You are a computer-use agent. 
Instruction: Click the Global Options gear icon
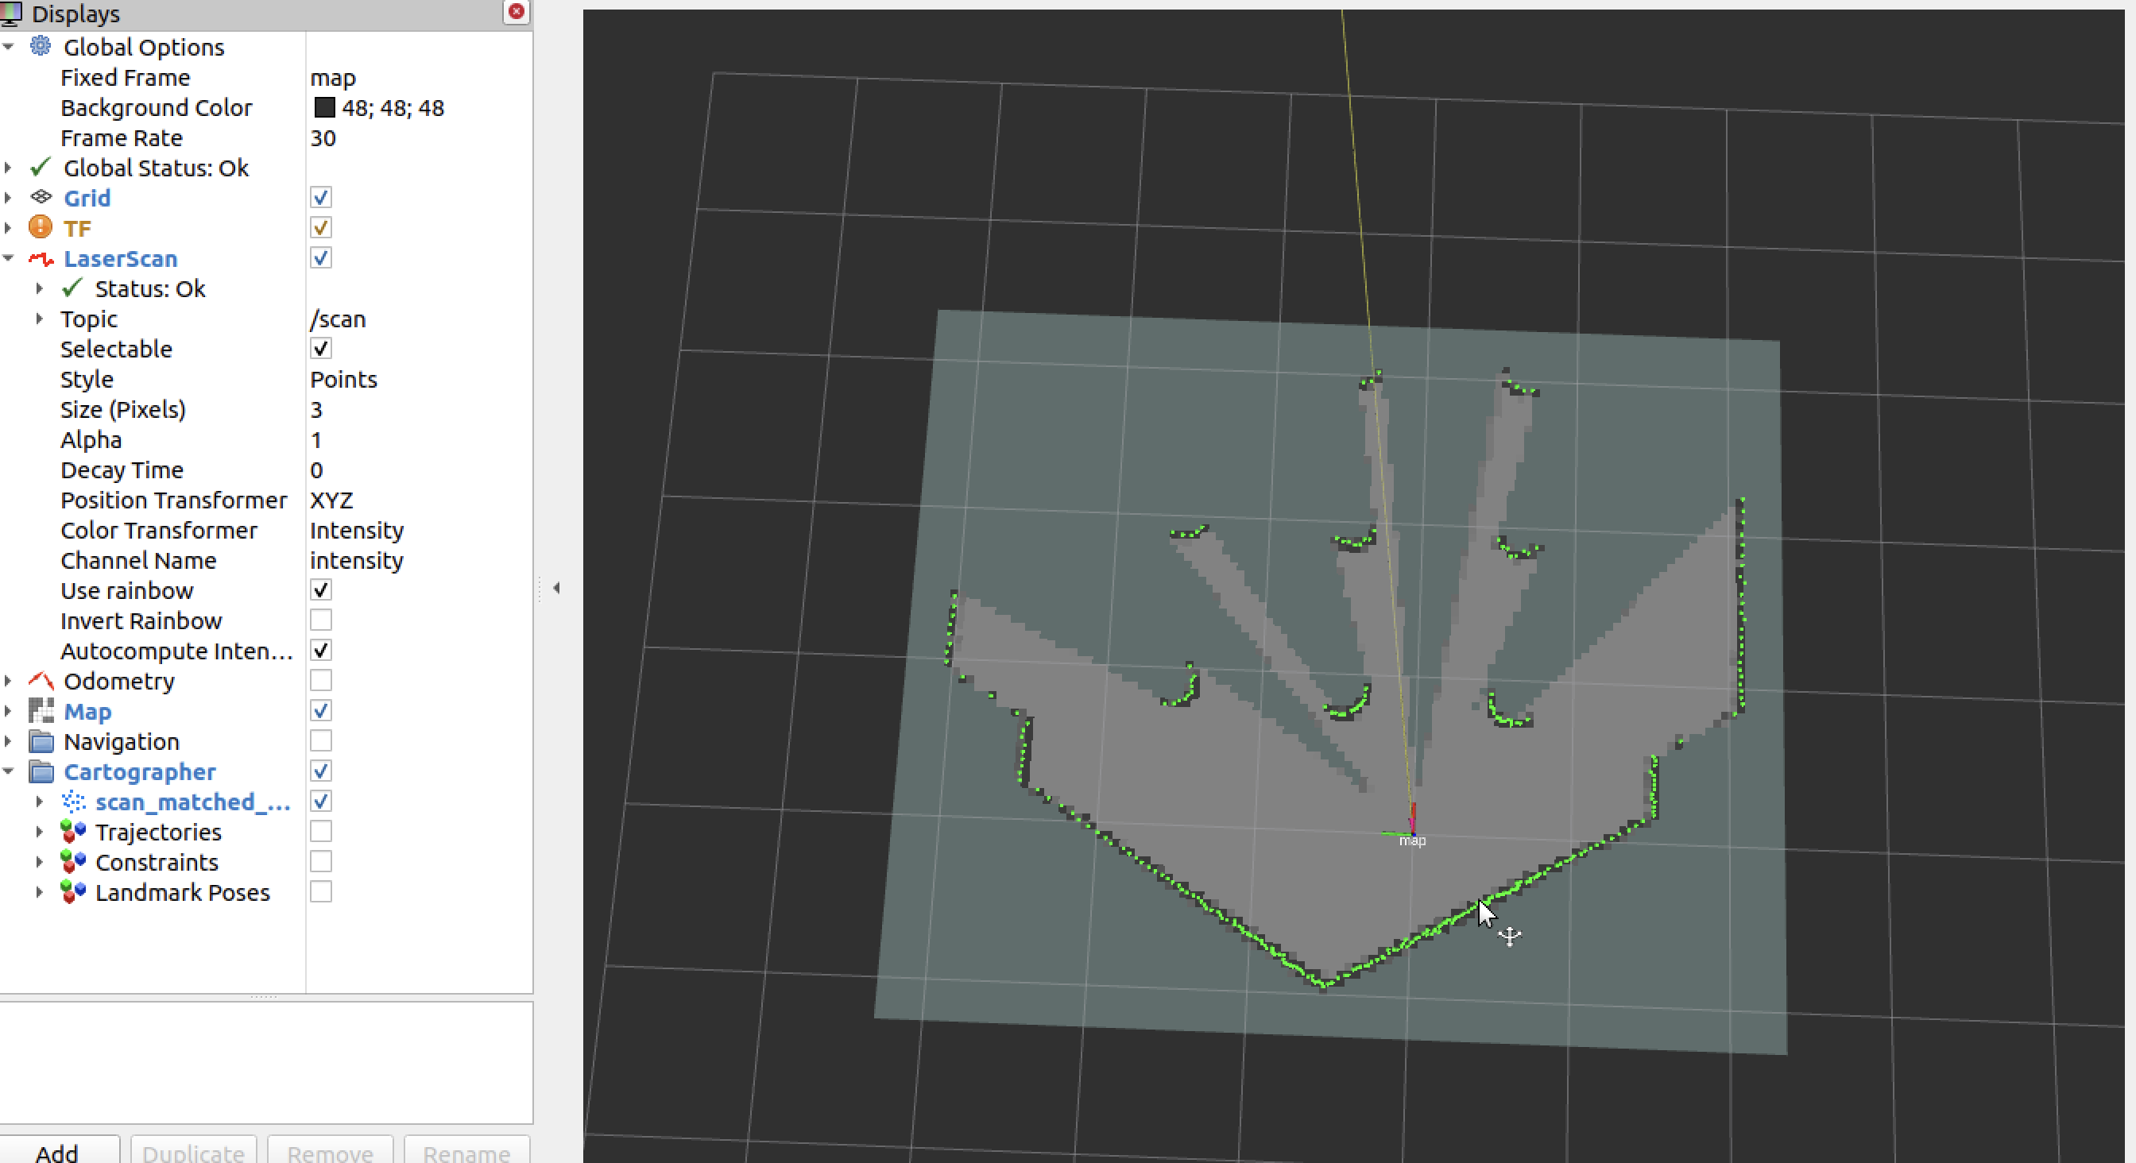41,46
